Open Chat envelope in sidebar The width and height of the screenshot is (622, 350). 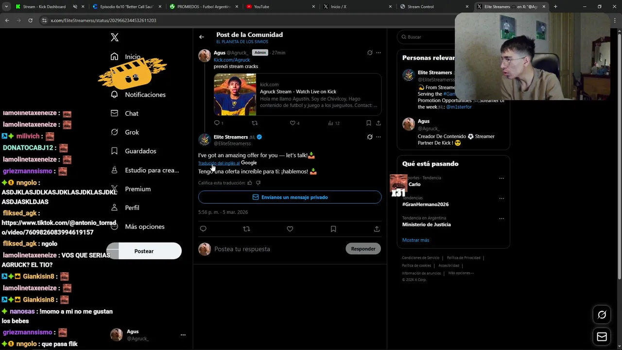click(x=114, y=113)
